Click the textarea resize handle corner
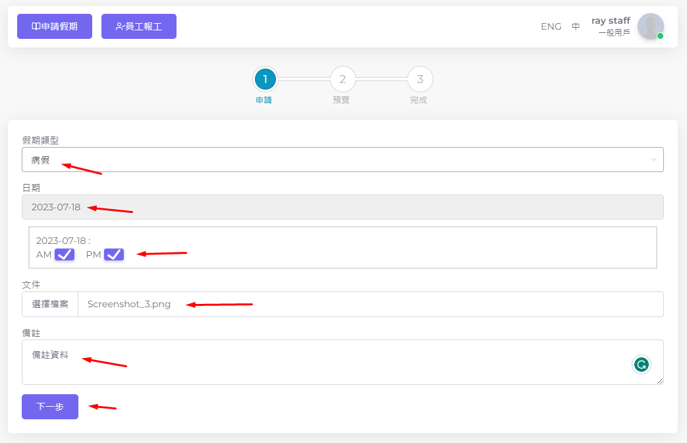Image resolution: width=687 pixels, height=443 pixels. 660,381
